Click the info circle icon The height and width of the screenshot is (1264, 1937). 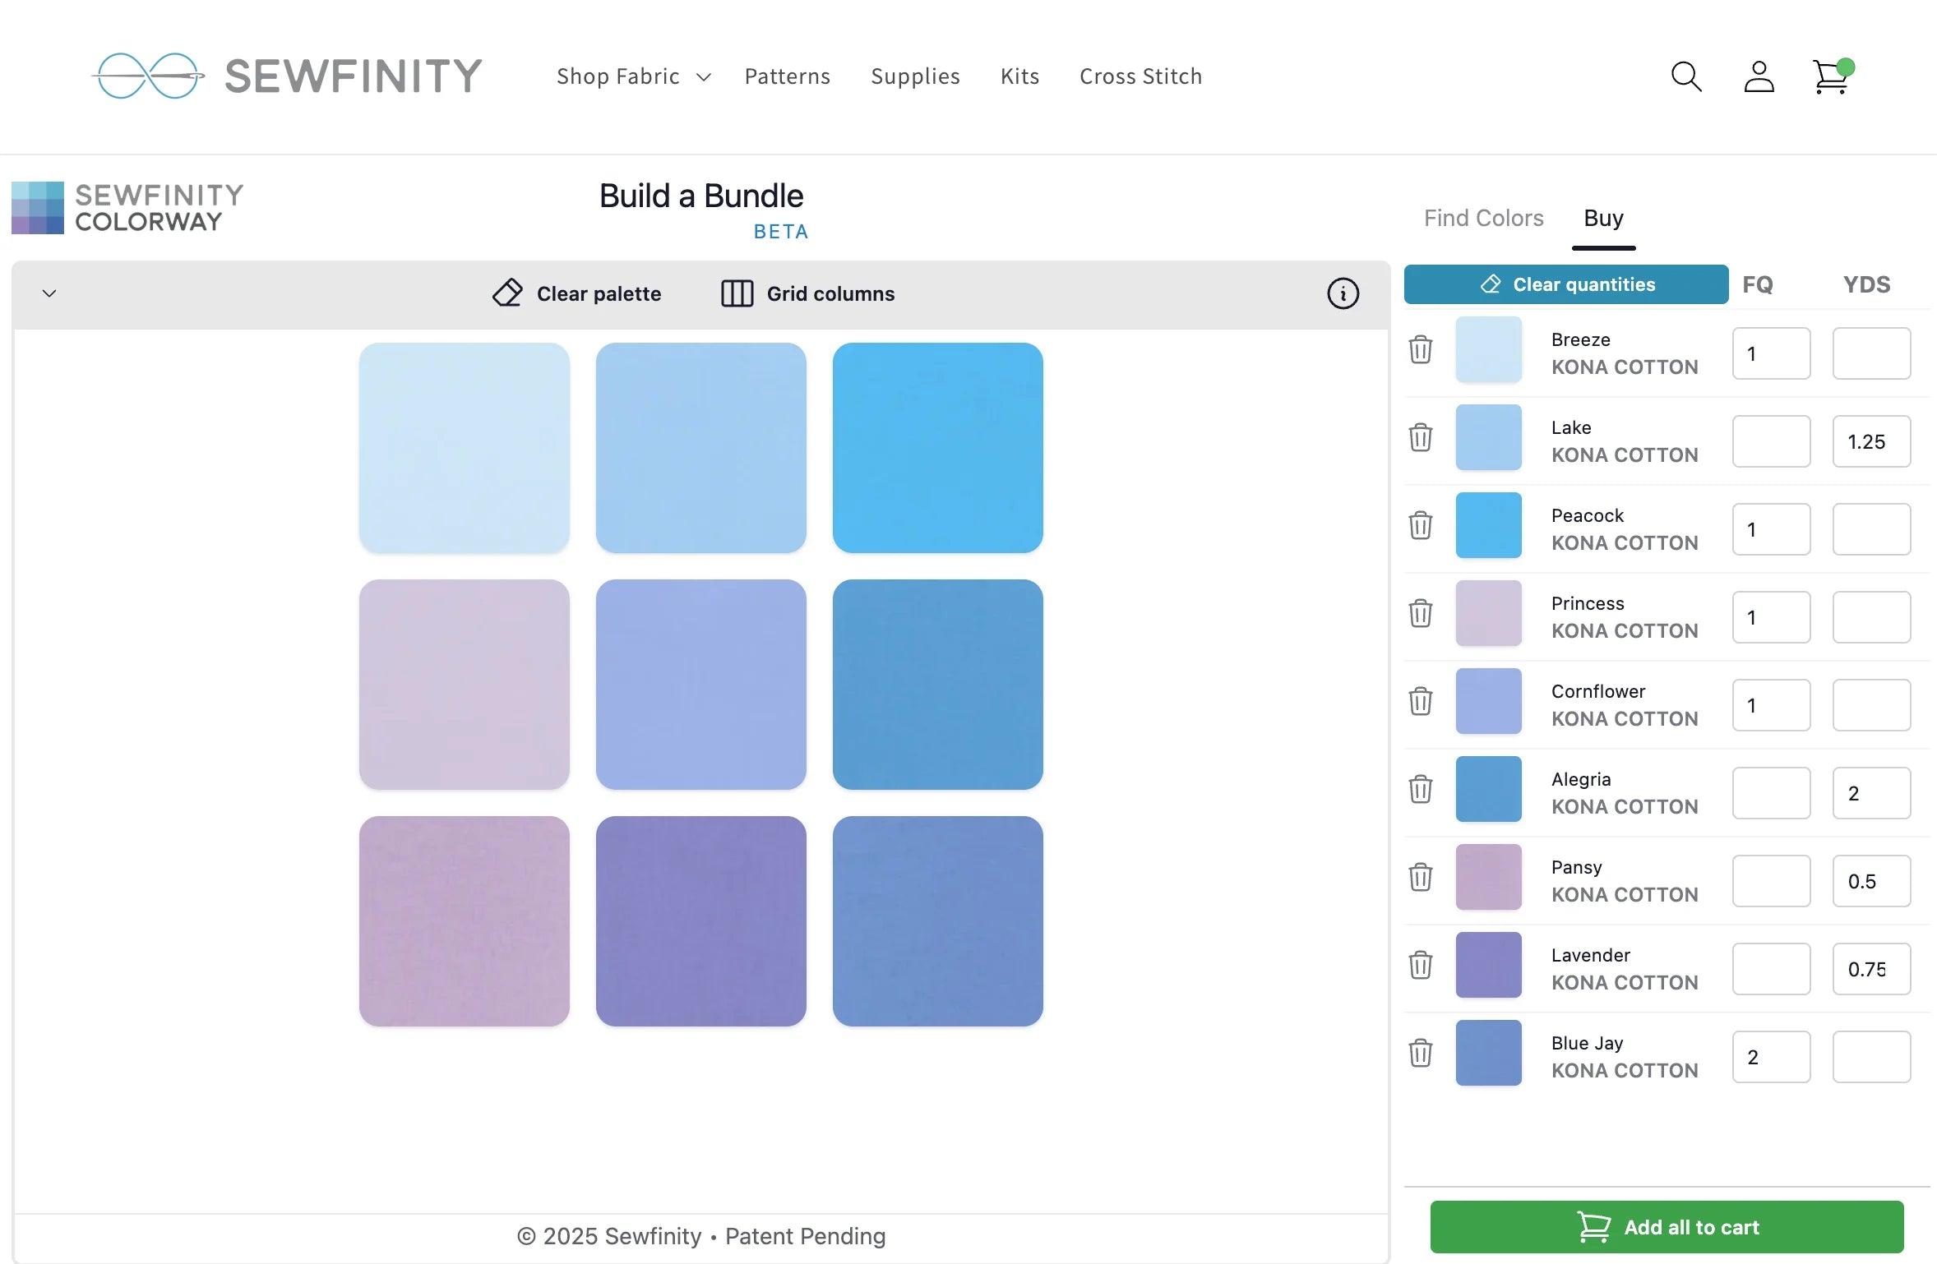point(1343,293)
